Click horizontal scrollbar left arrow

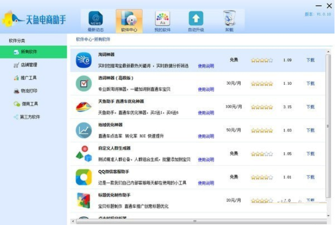point(73,221)
